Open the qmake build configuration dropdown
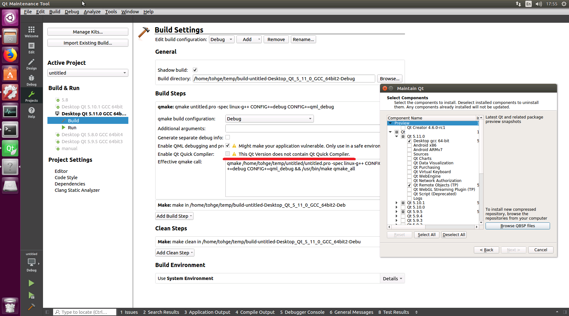Image resolution: width=569 pixels, height=316 pixels. click(269, 119)
